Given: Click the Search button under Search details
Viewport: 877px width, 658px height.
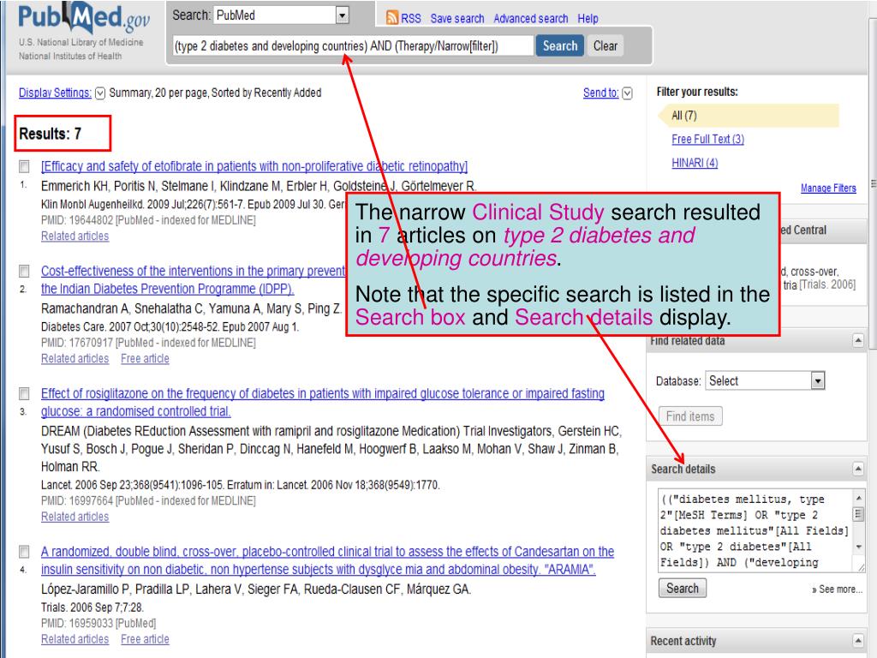Looking at the screenshot, I should tap(683, 588).
